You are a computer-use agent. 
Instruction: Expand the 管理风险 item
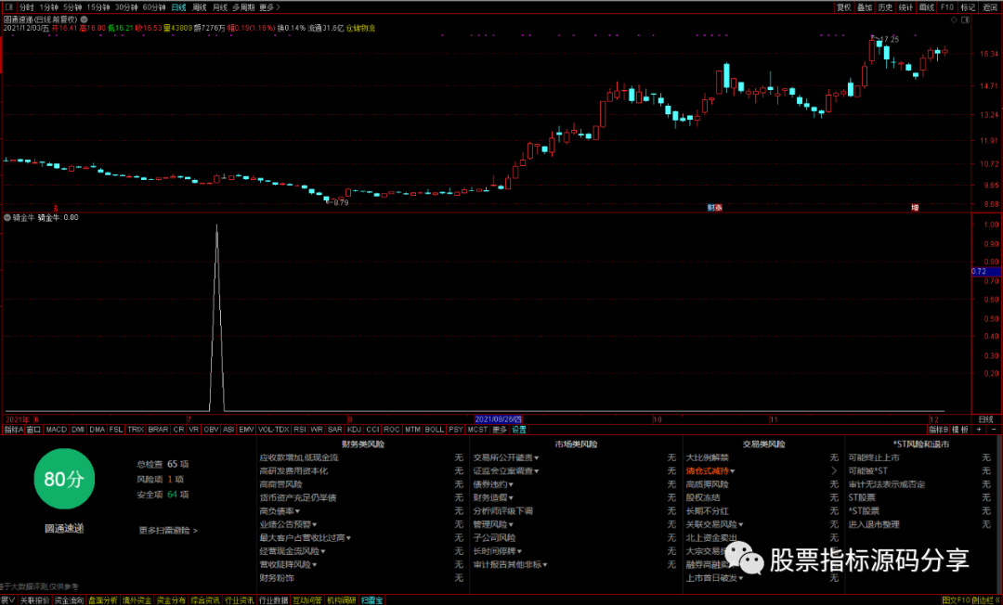(493, 524)
